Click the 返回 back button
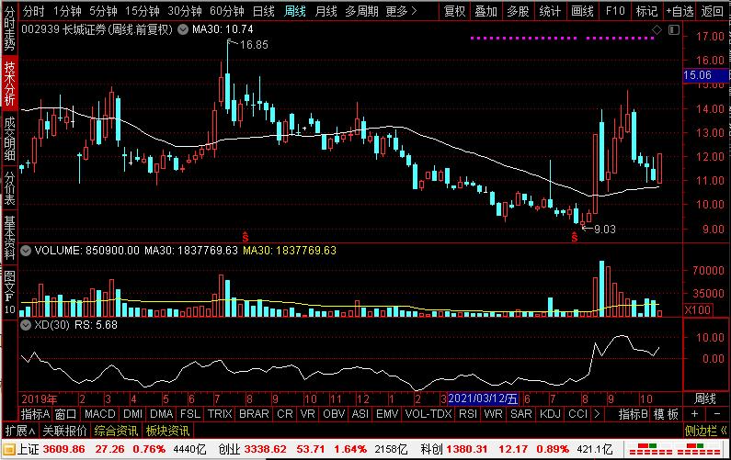Screen dimensions: 731x460 point(713,11)
